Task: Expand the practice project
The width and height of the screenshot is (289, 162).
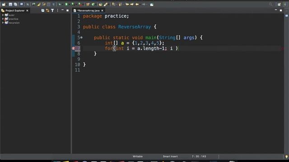Action: point(3,19)
